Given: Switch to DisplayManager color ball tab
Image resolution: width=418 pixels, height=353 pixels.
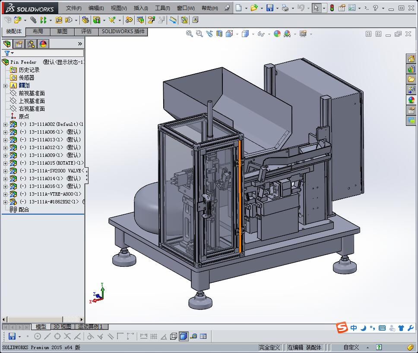Looking at the screenshot, I should tap(43, 44).
